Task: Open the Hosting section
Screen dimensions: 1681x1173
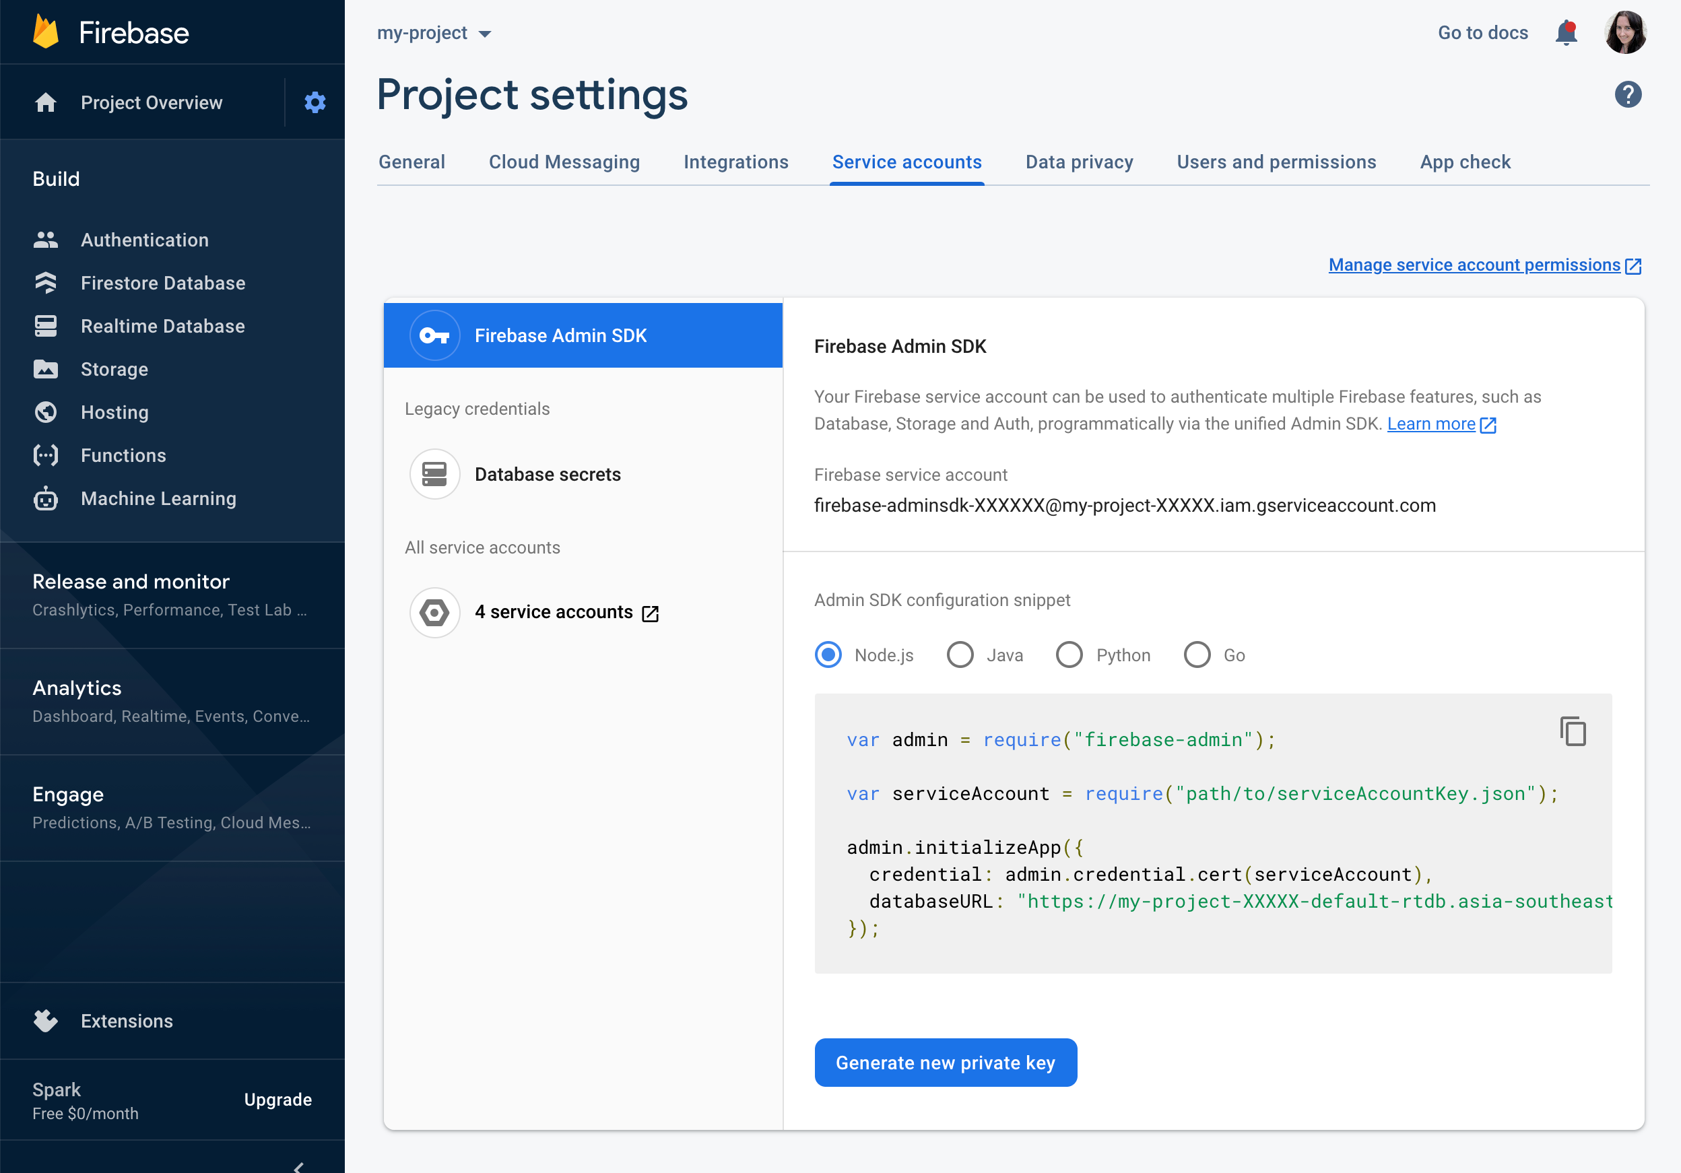Action: pos(114,412)
